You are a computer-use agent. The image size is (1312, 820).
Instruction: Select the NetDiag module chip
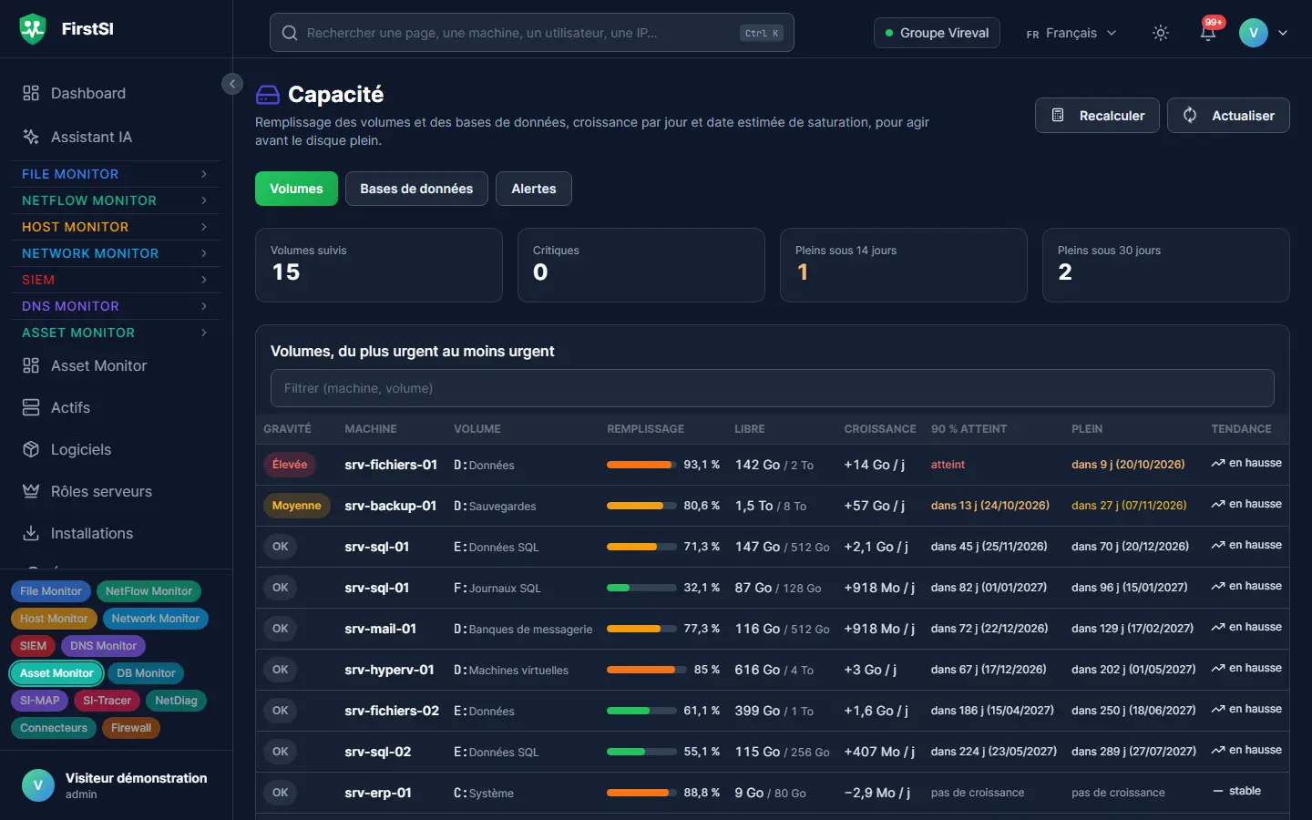click(x=176, y=701)
